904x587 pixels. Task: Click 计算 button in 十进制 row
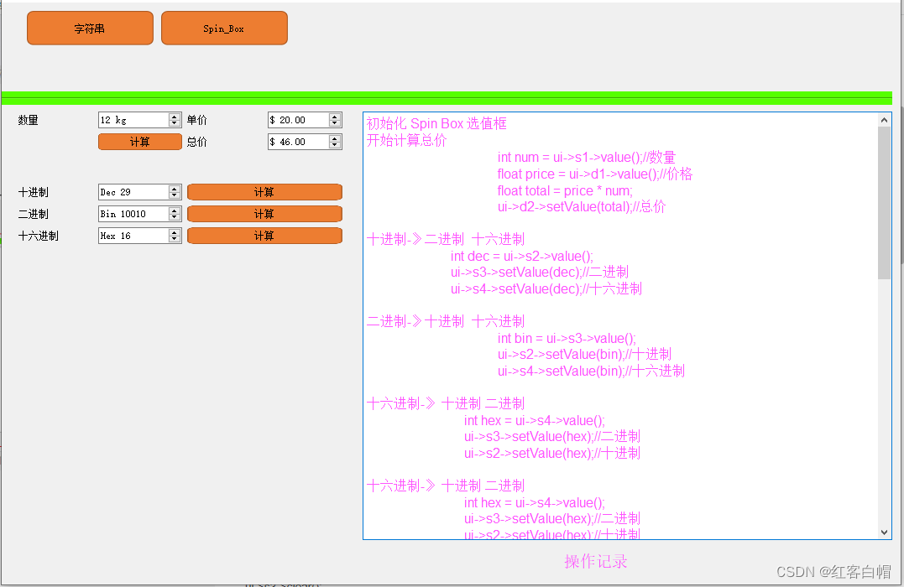pyautogui.click(x=264, y=192)
